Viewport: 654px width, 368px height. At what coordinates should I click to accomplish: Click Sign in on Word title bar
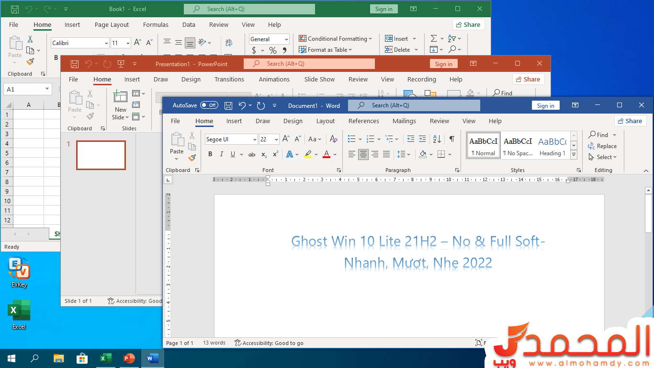[x=545, y=106]
